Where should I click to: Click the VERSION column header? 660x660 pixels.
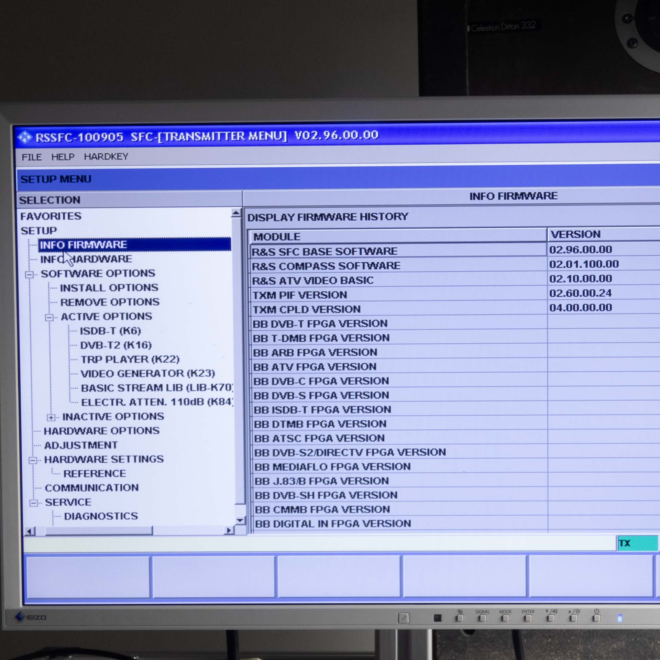(x=604, y=234)
